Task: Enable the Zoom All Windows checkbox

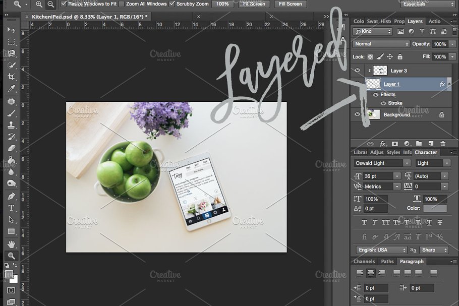Action: click(x=121, y=4)
